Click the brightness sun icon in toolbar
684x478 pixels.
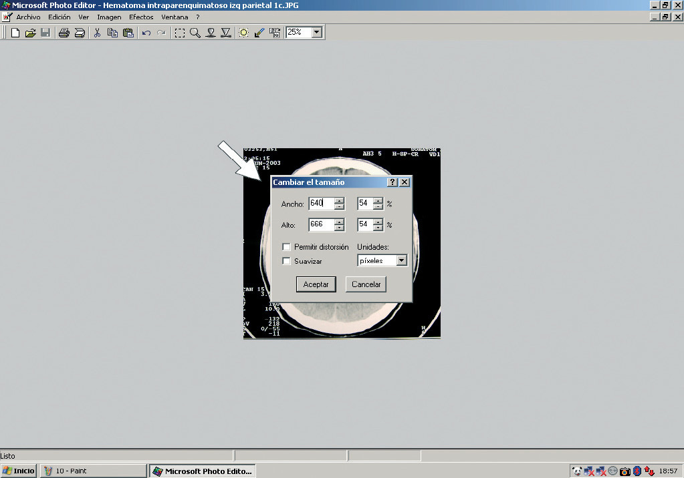(244, 33)
